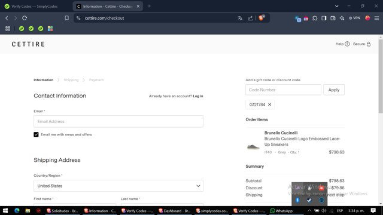This screenshot has height=215, width=383.
Task: Collapse the system tray overflow chevron
Action: pos(309,211)
